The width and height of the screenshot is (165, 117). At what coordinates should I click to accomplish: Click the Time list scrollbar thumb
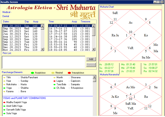click(94, 32)
